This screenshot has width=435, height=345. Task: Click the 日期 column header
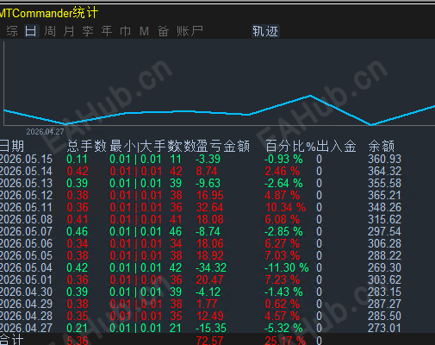(12, 147)
